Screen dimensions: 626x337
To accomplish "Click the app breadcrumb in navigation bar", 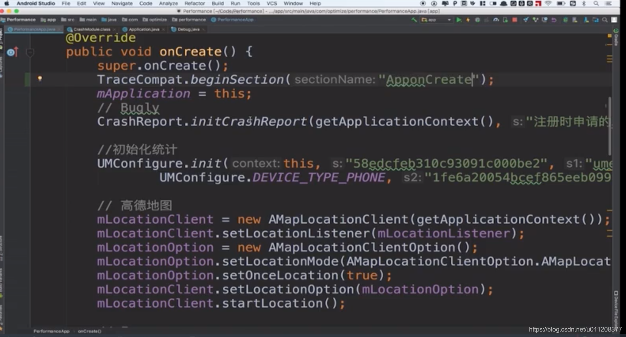I will 49,19.
